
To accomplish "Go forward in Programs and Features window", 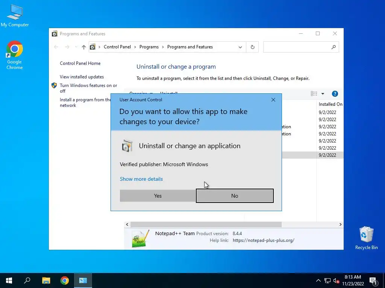I will (x=67, y=47).
